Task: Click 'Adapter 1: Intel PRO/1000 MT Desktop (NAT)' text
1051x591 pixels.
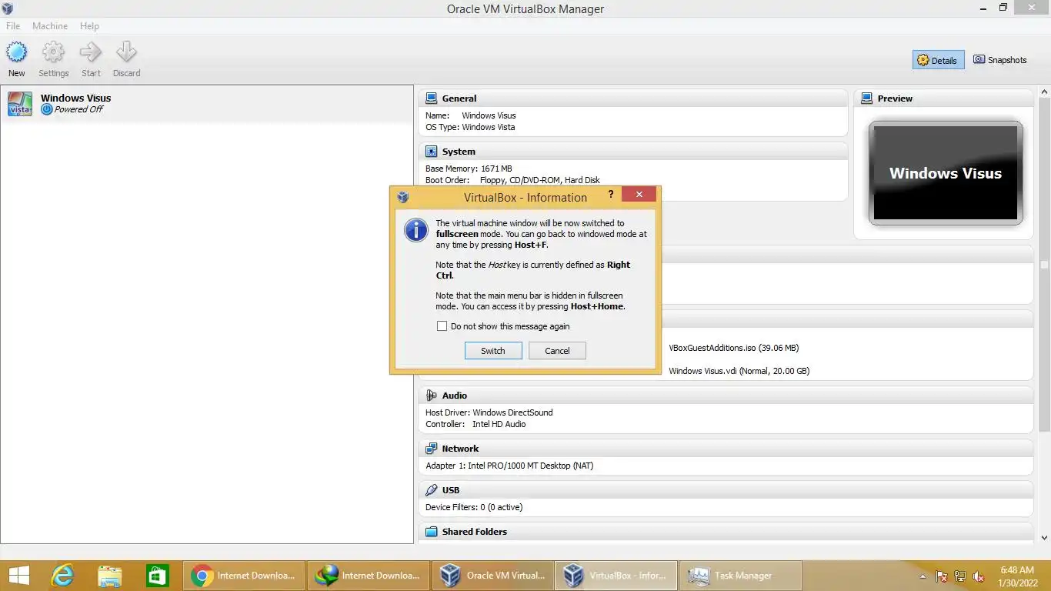Action: pos(509,466)
